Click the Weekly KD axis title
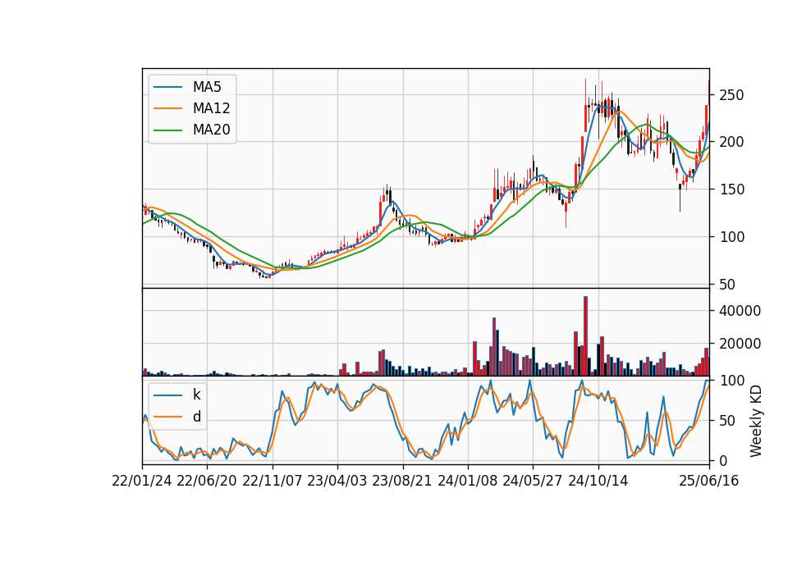Image resolution: width=788 pixels, height=566 pixels. coord(756,422)
